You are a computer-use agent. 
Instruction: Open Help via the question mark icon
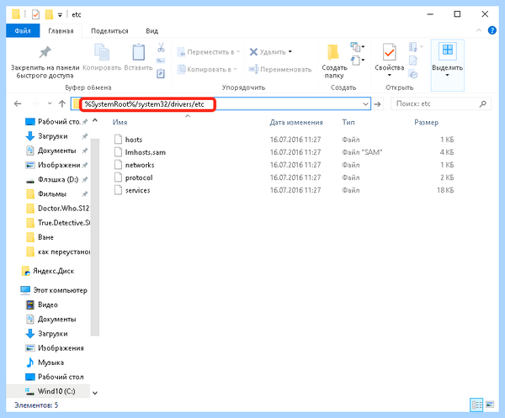tap(492, 30)
